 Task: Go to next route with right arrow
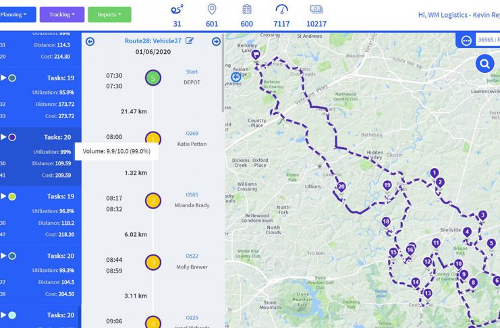216,41
